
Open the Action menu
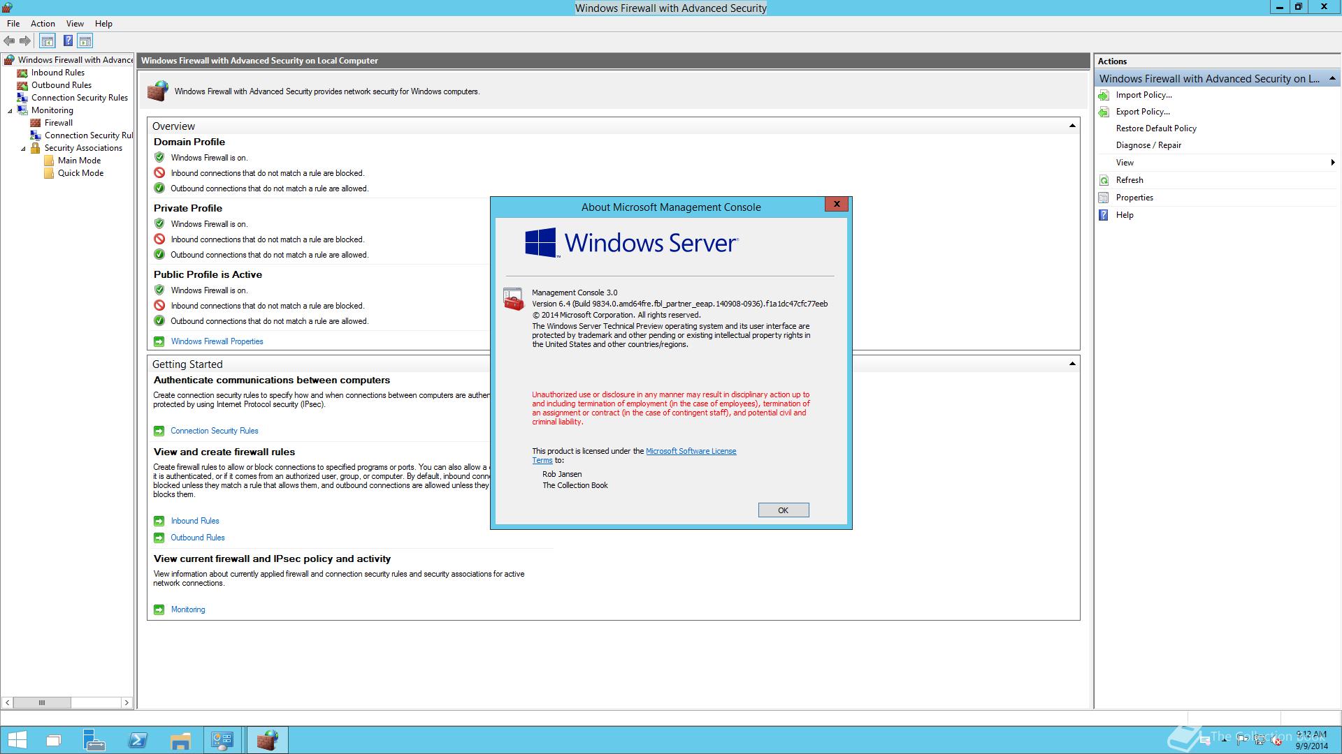[43, 24]
